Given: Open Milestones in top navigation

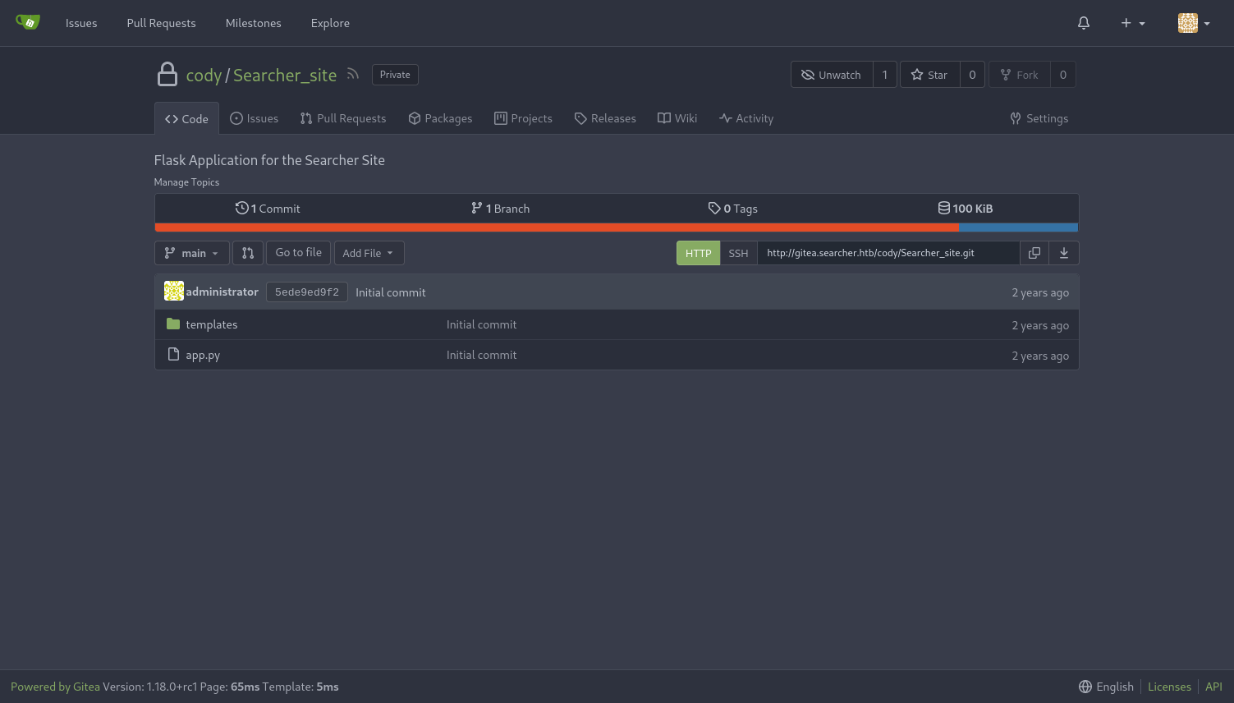Looking at the screenshot, I should pyautogui.click(x=254, y=23).
